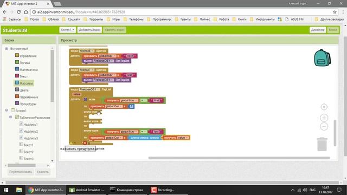Zoom in the blocks workspace
Screen dimensions: 347x195
pos(324,118)
